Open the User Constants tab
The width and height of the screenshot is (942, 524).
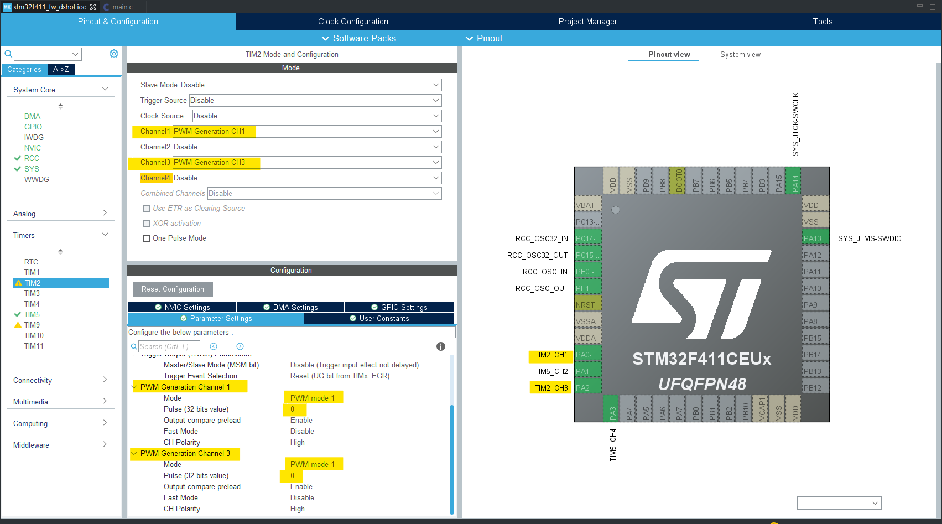tap(379, 319)
